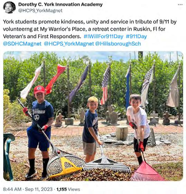
Task: Open the Dorothy C. York Innovation Academy profile name
Action: 61,5
